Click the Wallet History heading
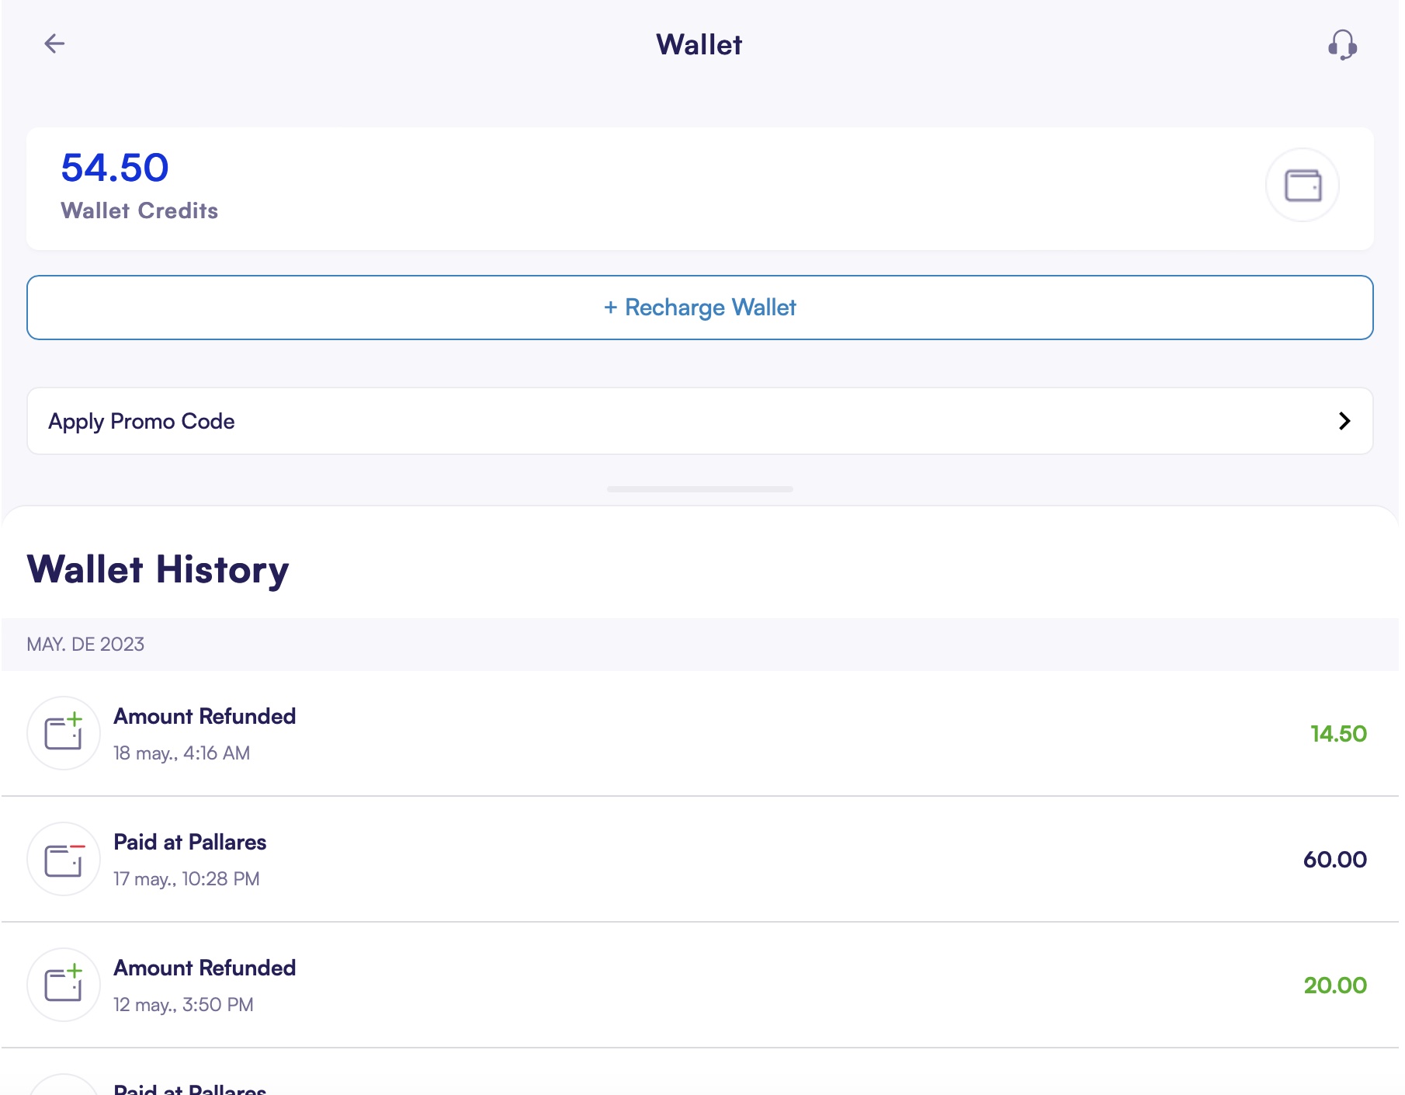1405x1095 pixels. coord(158,569)
